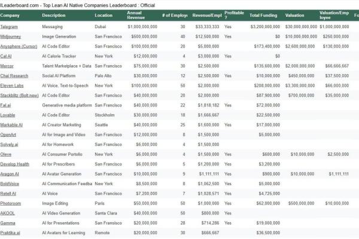Open the OpenArt link
This screenshot has width=359, height=239.
tap(8, 135)
